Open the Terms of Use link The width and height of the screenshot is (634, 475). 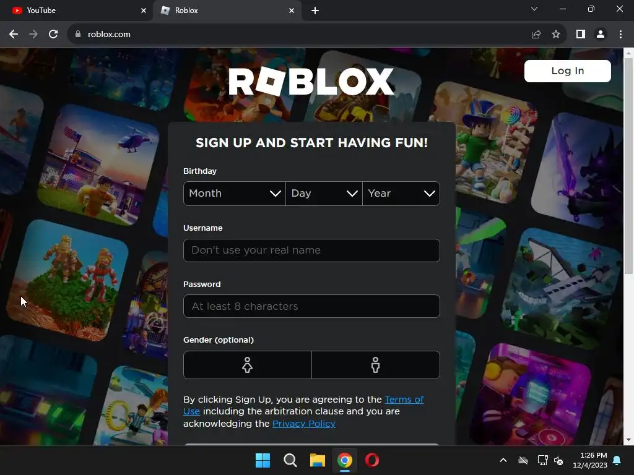coord(404,400)
